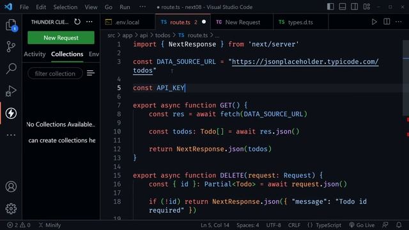The height and width of the screenshot is (230, 409).
Task: Show additional views ellipsis in activity bar
Action: (11, 135)
